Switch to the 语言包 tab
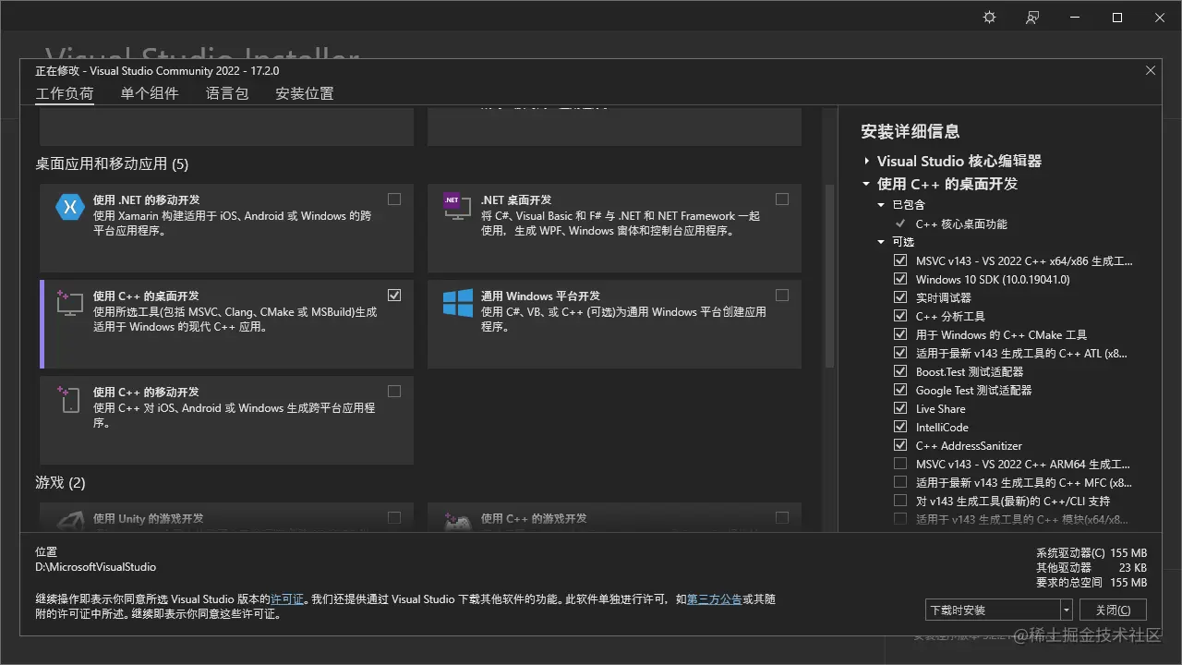Viewport: 1182px width, 665px height. (227, 93)
